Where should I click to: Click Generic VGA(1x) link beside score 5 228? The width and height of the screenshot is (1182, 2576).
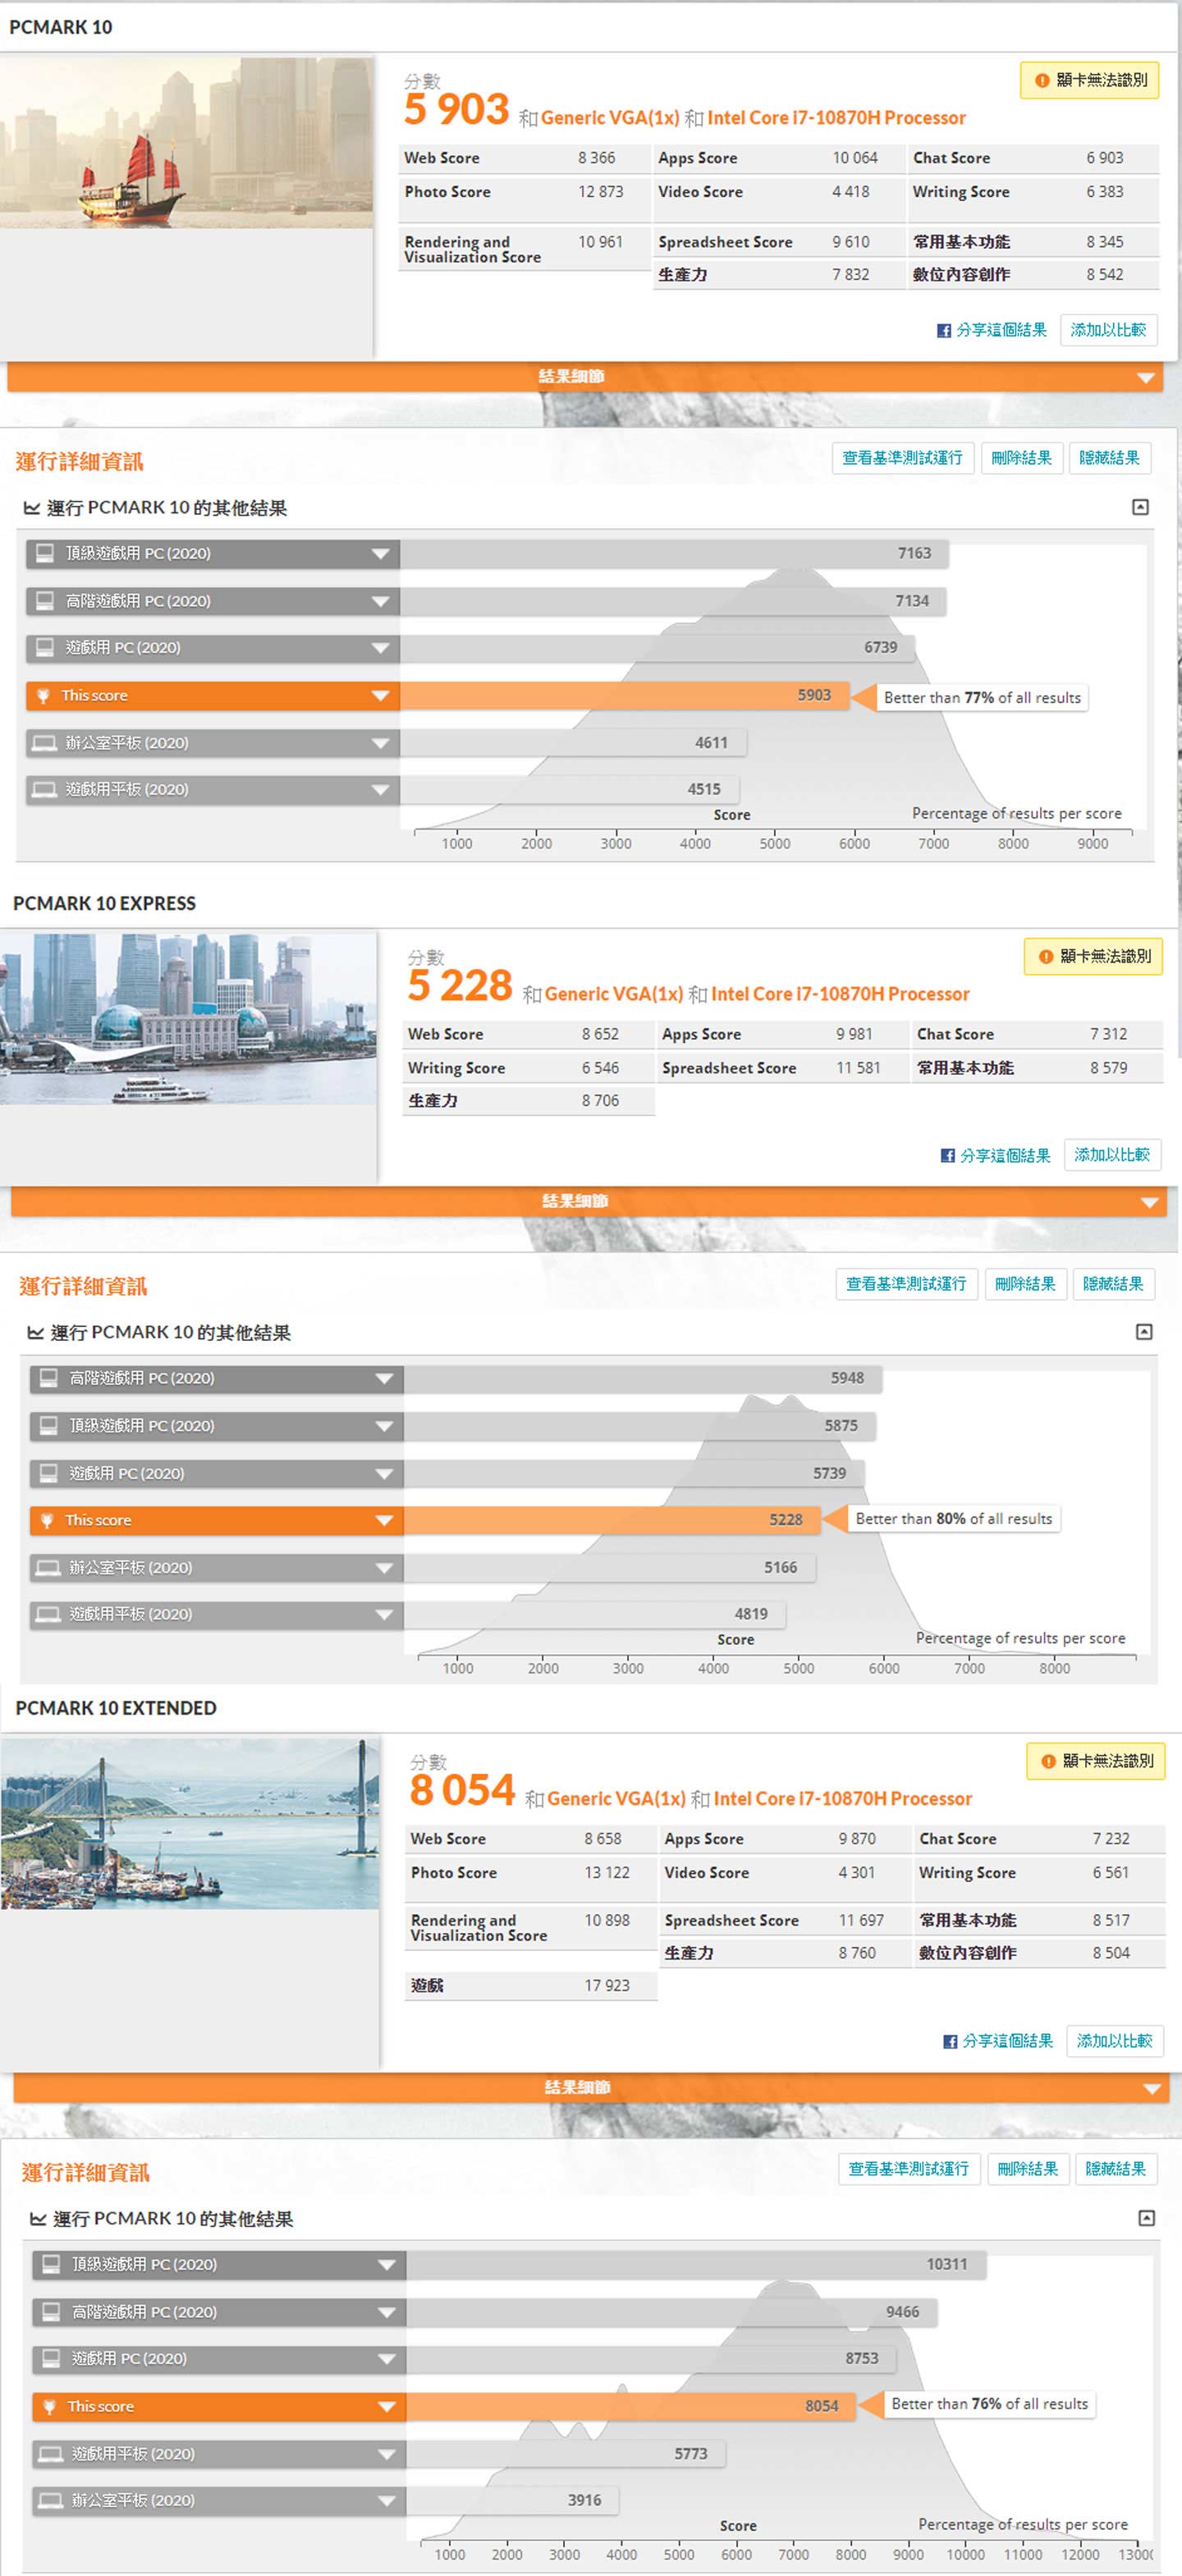[x=614, y=994]
